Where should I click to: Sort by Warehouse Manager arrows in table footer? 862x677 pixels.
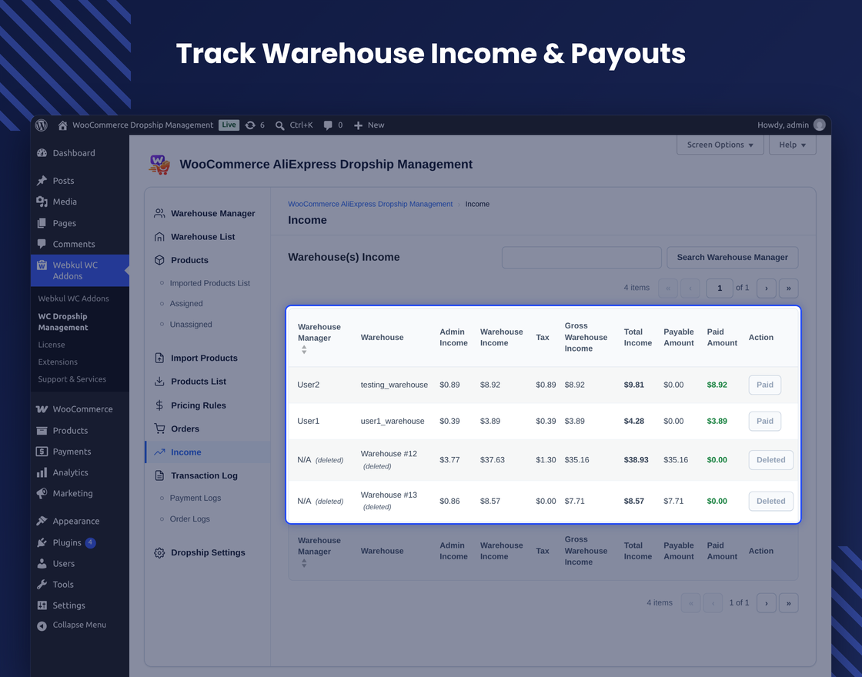click(304, 563)
